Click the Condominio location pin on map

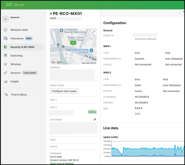61,30
